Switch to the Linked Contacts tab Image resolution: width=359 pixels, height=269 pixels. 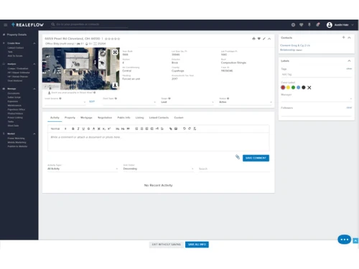coord(159,118)
